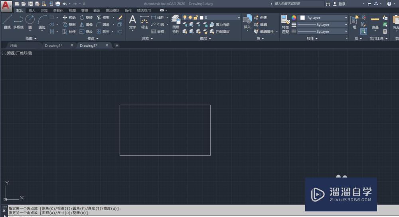399x217 pixels.
Task: Click the object color wheel icon
Action: coord(294,18)
